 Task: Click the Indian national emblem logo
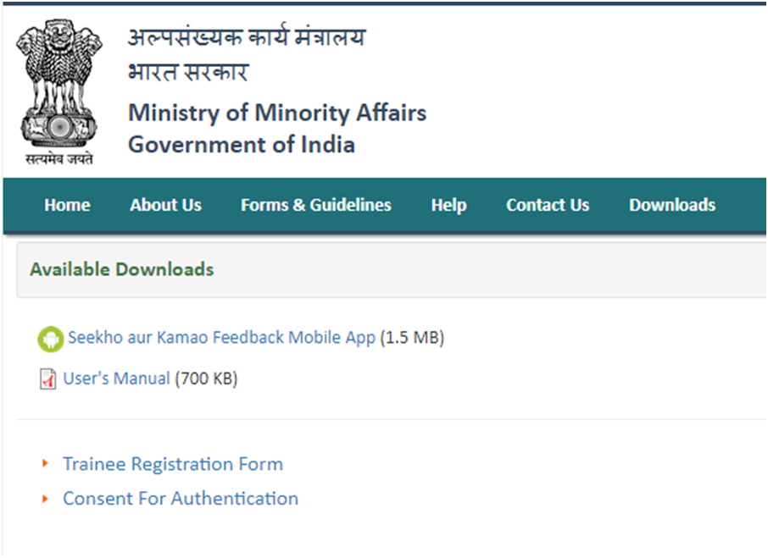(x=58, y=92)
